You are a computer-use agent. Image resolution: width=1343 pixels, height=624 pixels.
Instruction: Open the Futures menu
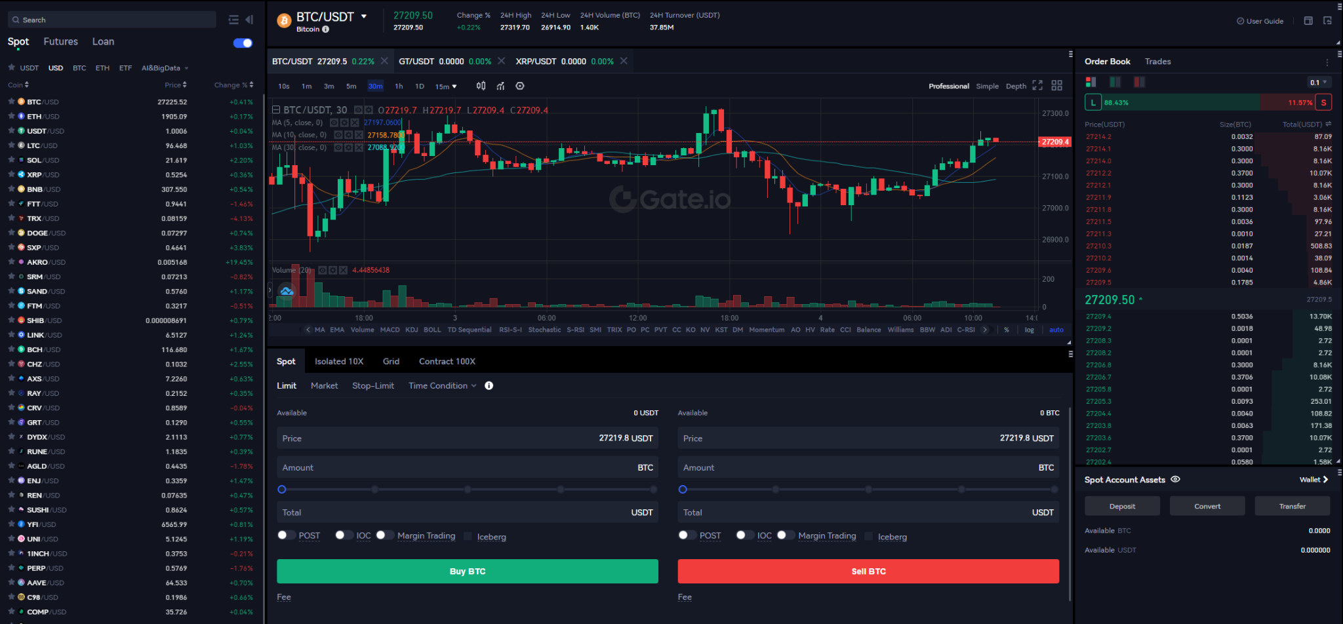[x=60, y=41]
